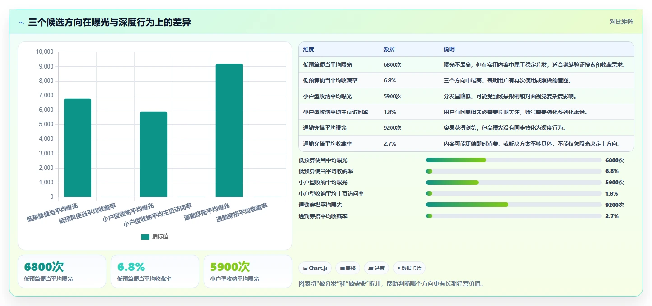Click the 通勤穿搭平均收藏率 progress bar

point(514,216)
